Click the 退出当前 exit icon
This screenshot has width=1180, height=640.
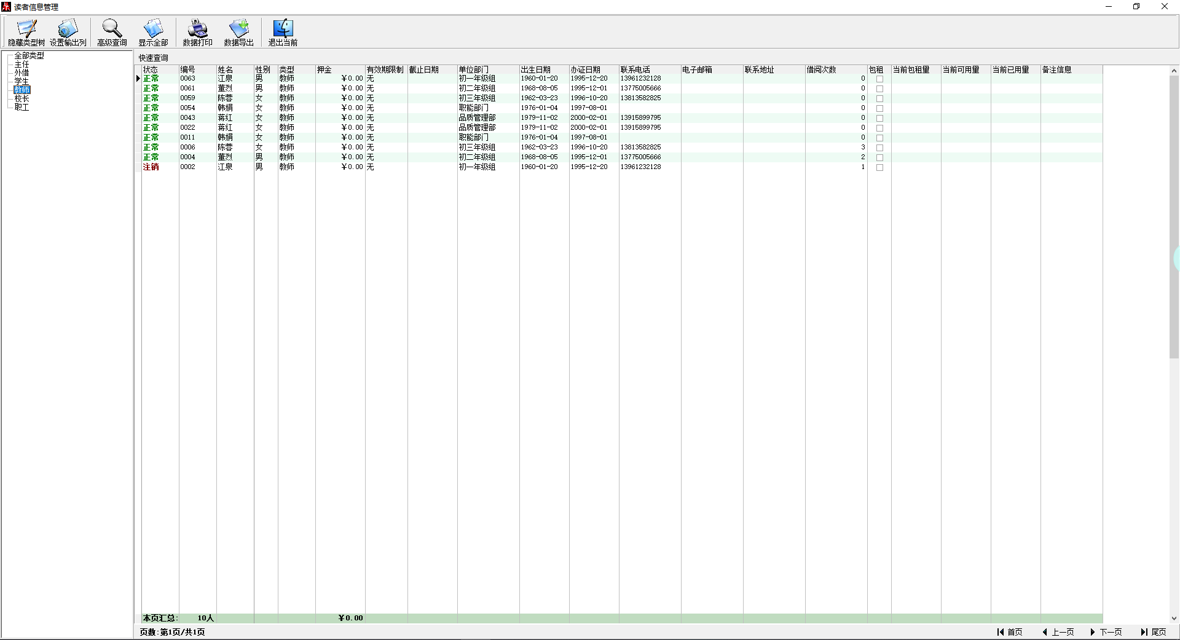(283, 33)
